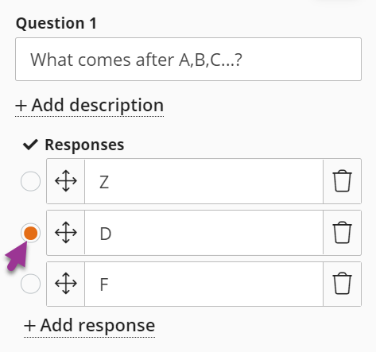Click the Responses section label
376x352 pixels.
point(84,145)
